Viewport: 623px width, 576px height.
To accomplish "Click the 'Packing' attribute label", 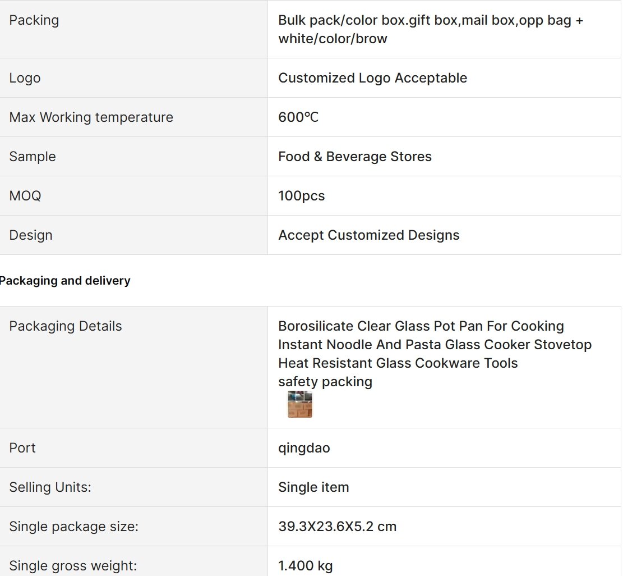I will 34,20.
